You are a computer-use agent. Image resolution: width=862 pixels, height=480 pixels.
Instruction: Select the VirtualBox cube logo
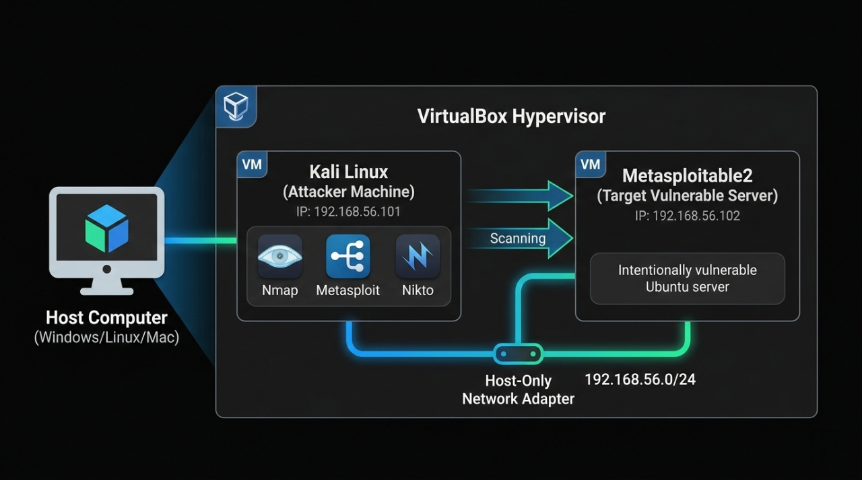pyautogui.click(x=236, y=105)
